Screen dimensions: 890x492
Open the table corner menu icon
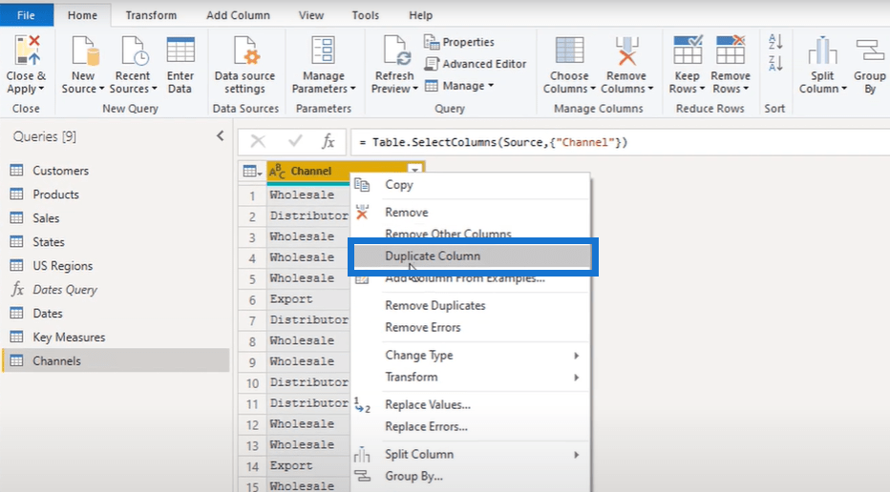pyautogui.click(x=252, y=171)
